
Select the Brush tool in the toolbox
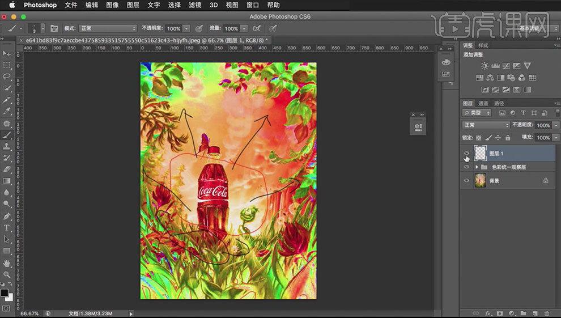[6, 135]
